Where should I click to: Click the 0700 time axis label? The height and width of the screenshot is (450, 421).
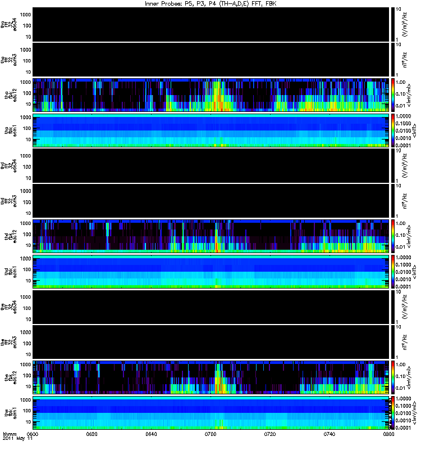[210, 434]
